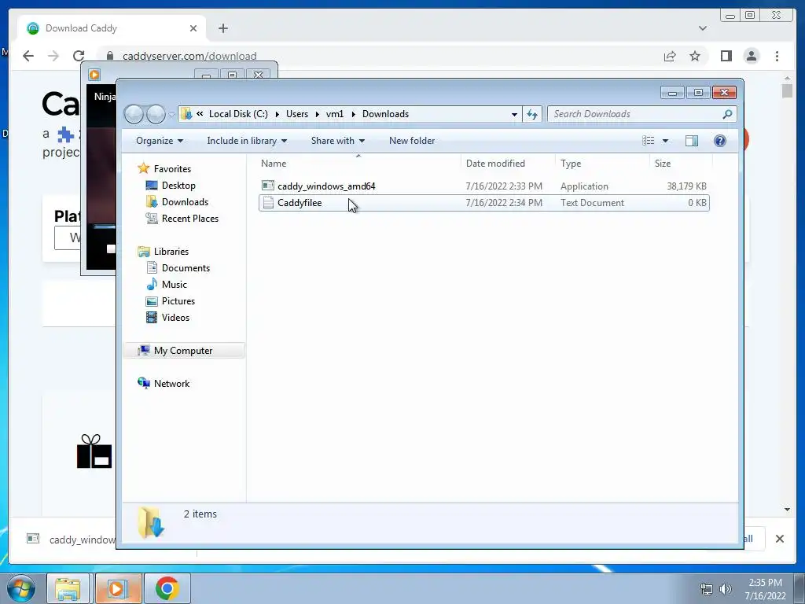This screenshot has width=805, height=604.
Task: Open the Organize menu
Action: pos(159,141)
